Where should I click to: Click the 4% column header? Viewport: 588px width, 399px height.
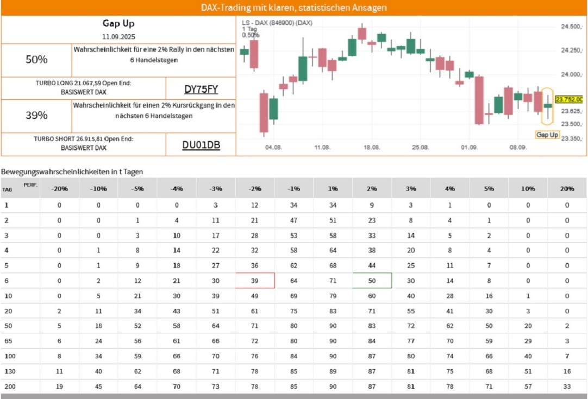tap(450, 189)
